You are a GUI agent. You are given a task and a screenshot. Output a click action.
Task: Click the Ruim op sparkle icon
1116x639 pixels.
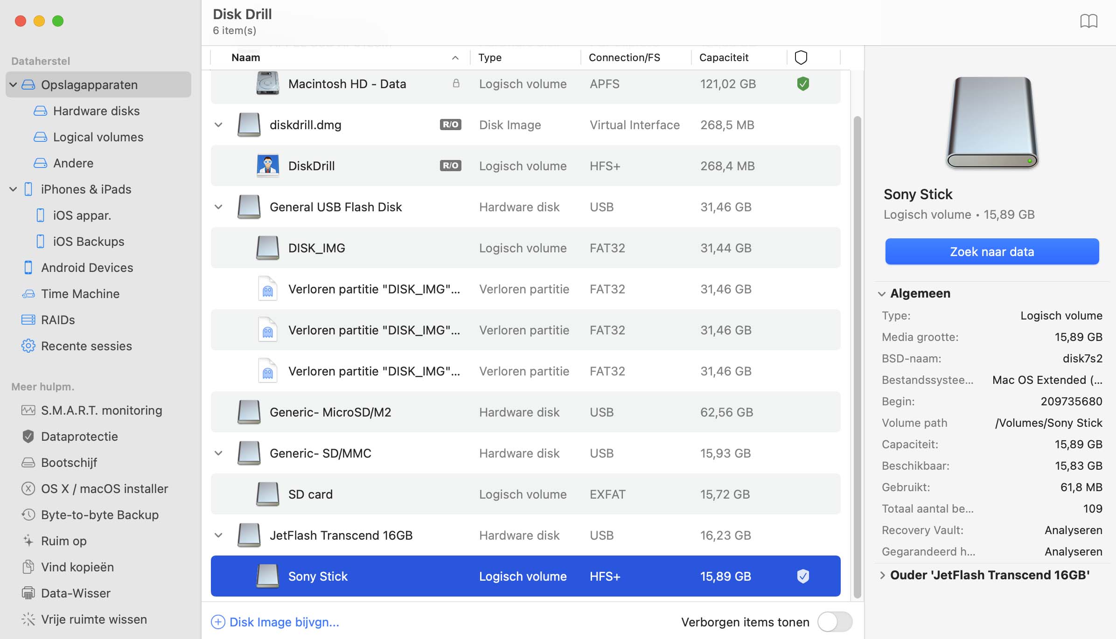pyautogui.click(x=28, y=541)
